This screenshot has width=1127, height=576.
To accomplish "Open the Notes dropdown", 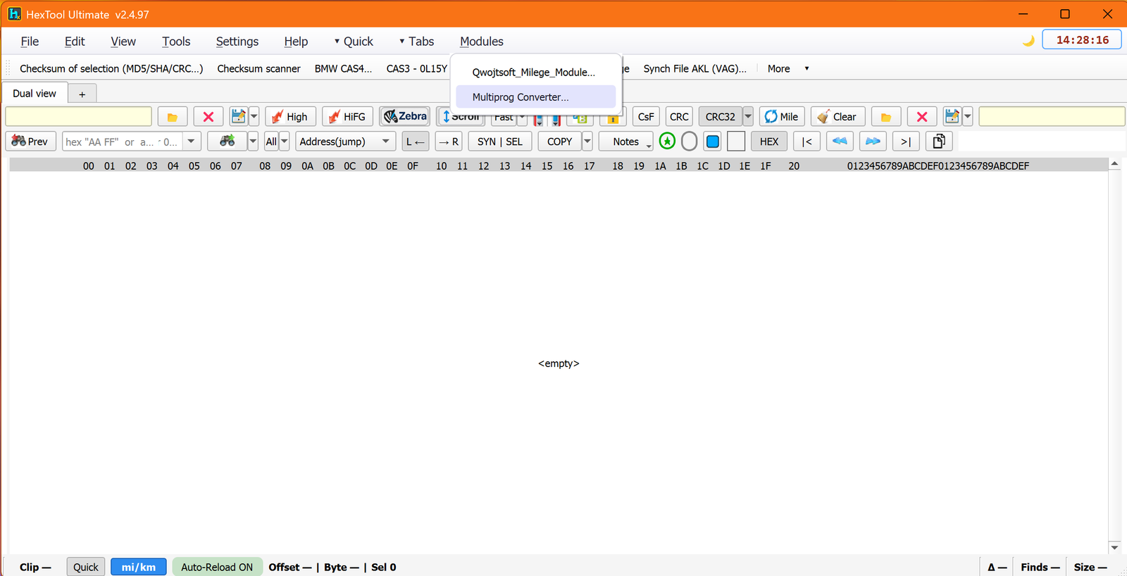I will coord(626,142).
